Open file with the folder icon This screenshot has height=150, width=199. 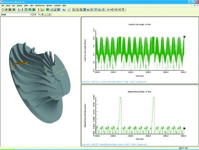click(x=6, y=10)
